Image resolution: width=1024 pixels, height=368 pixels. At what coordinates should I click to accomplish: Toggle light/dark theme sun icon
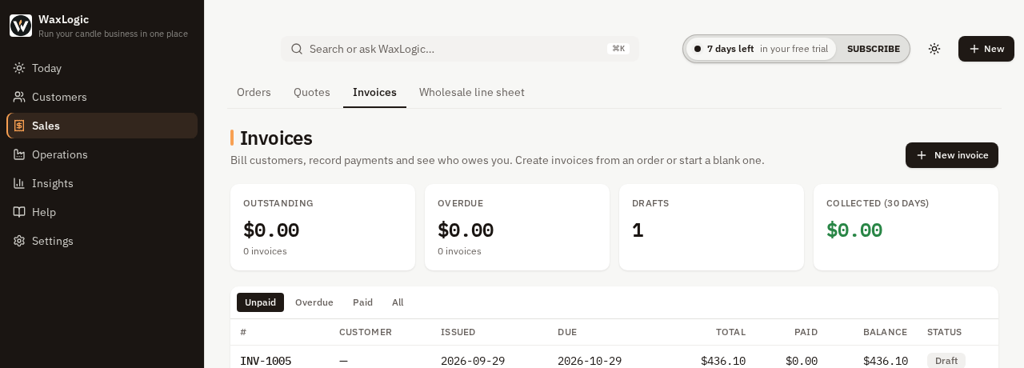(934, 49)
